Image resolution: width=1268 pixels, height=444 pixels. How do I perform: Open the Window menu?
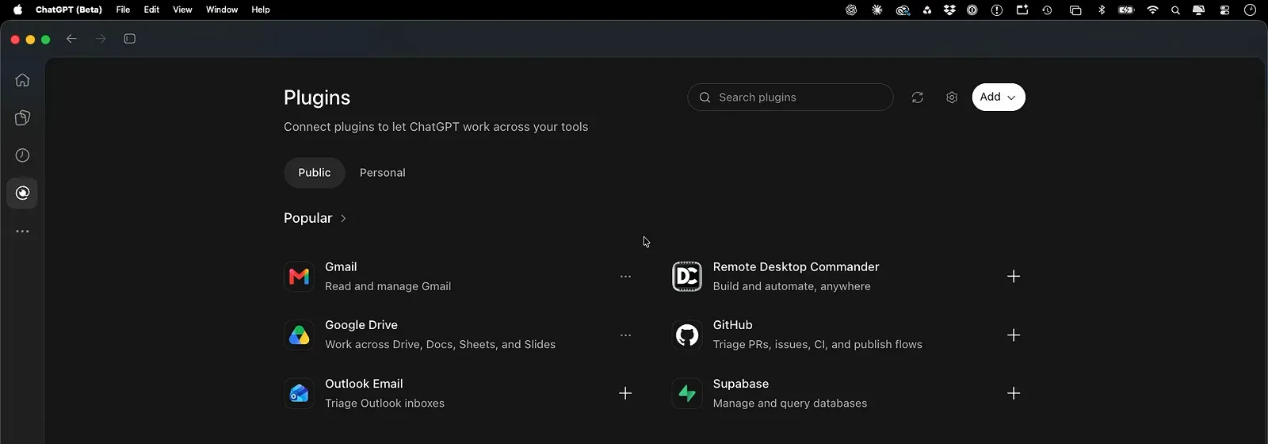tap(222, 10)
